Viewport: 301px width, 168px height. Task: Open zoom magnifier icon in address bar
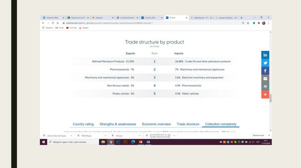click(x=243, y=23)
